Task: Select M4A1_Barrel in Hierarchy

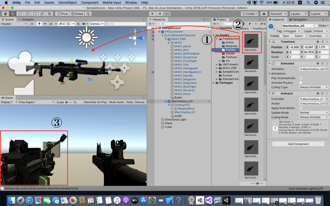Action: pos(183,46)
